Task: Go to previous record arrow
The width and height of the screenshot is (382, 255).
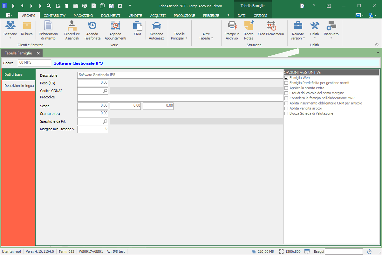Action: point(22,6)
